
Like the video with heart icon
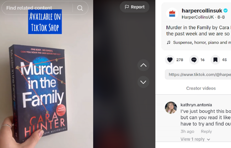tap(170, 60)
